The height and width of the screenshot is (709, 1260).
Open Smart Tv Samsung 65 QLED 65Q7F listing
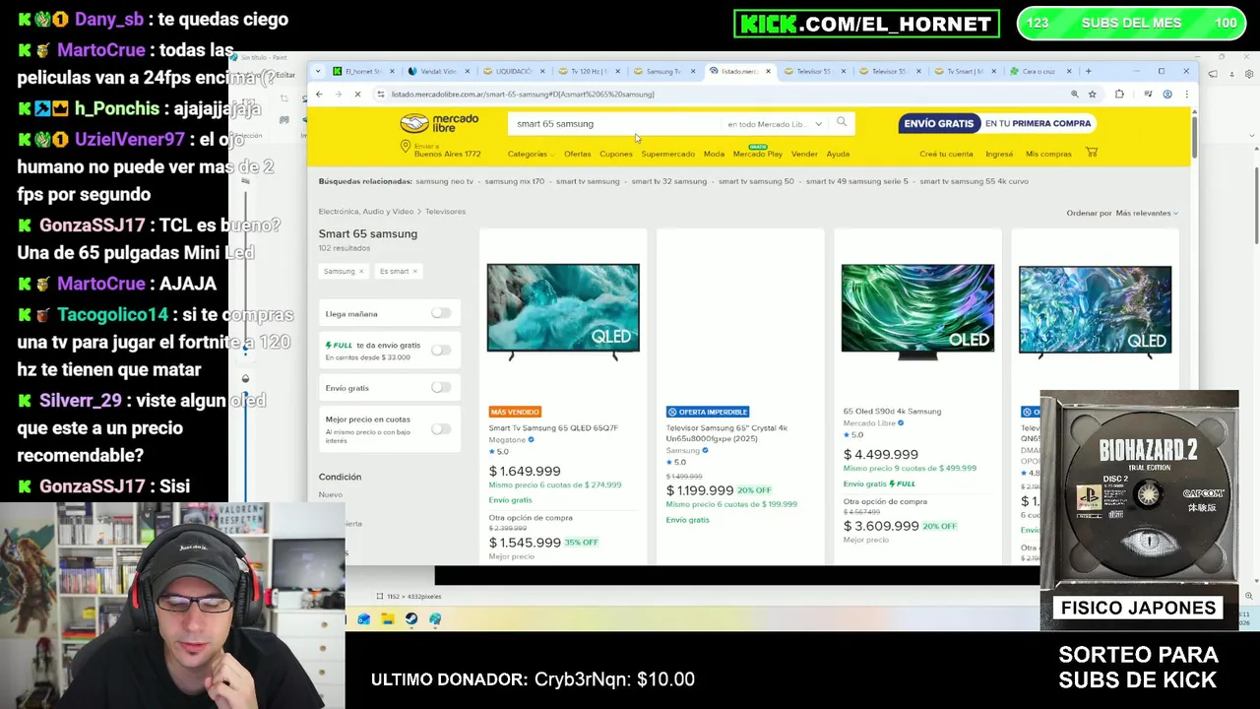click(553, 428)
